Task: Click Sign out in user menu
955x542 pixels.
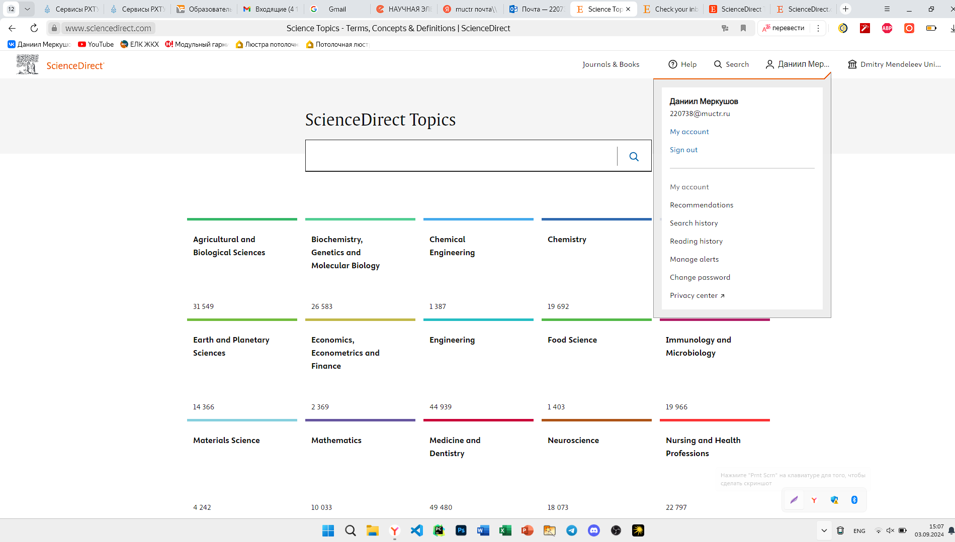Action: pos(683,150)
